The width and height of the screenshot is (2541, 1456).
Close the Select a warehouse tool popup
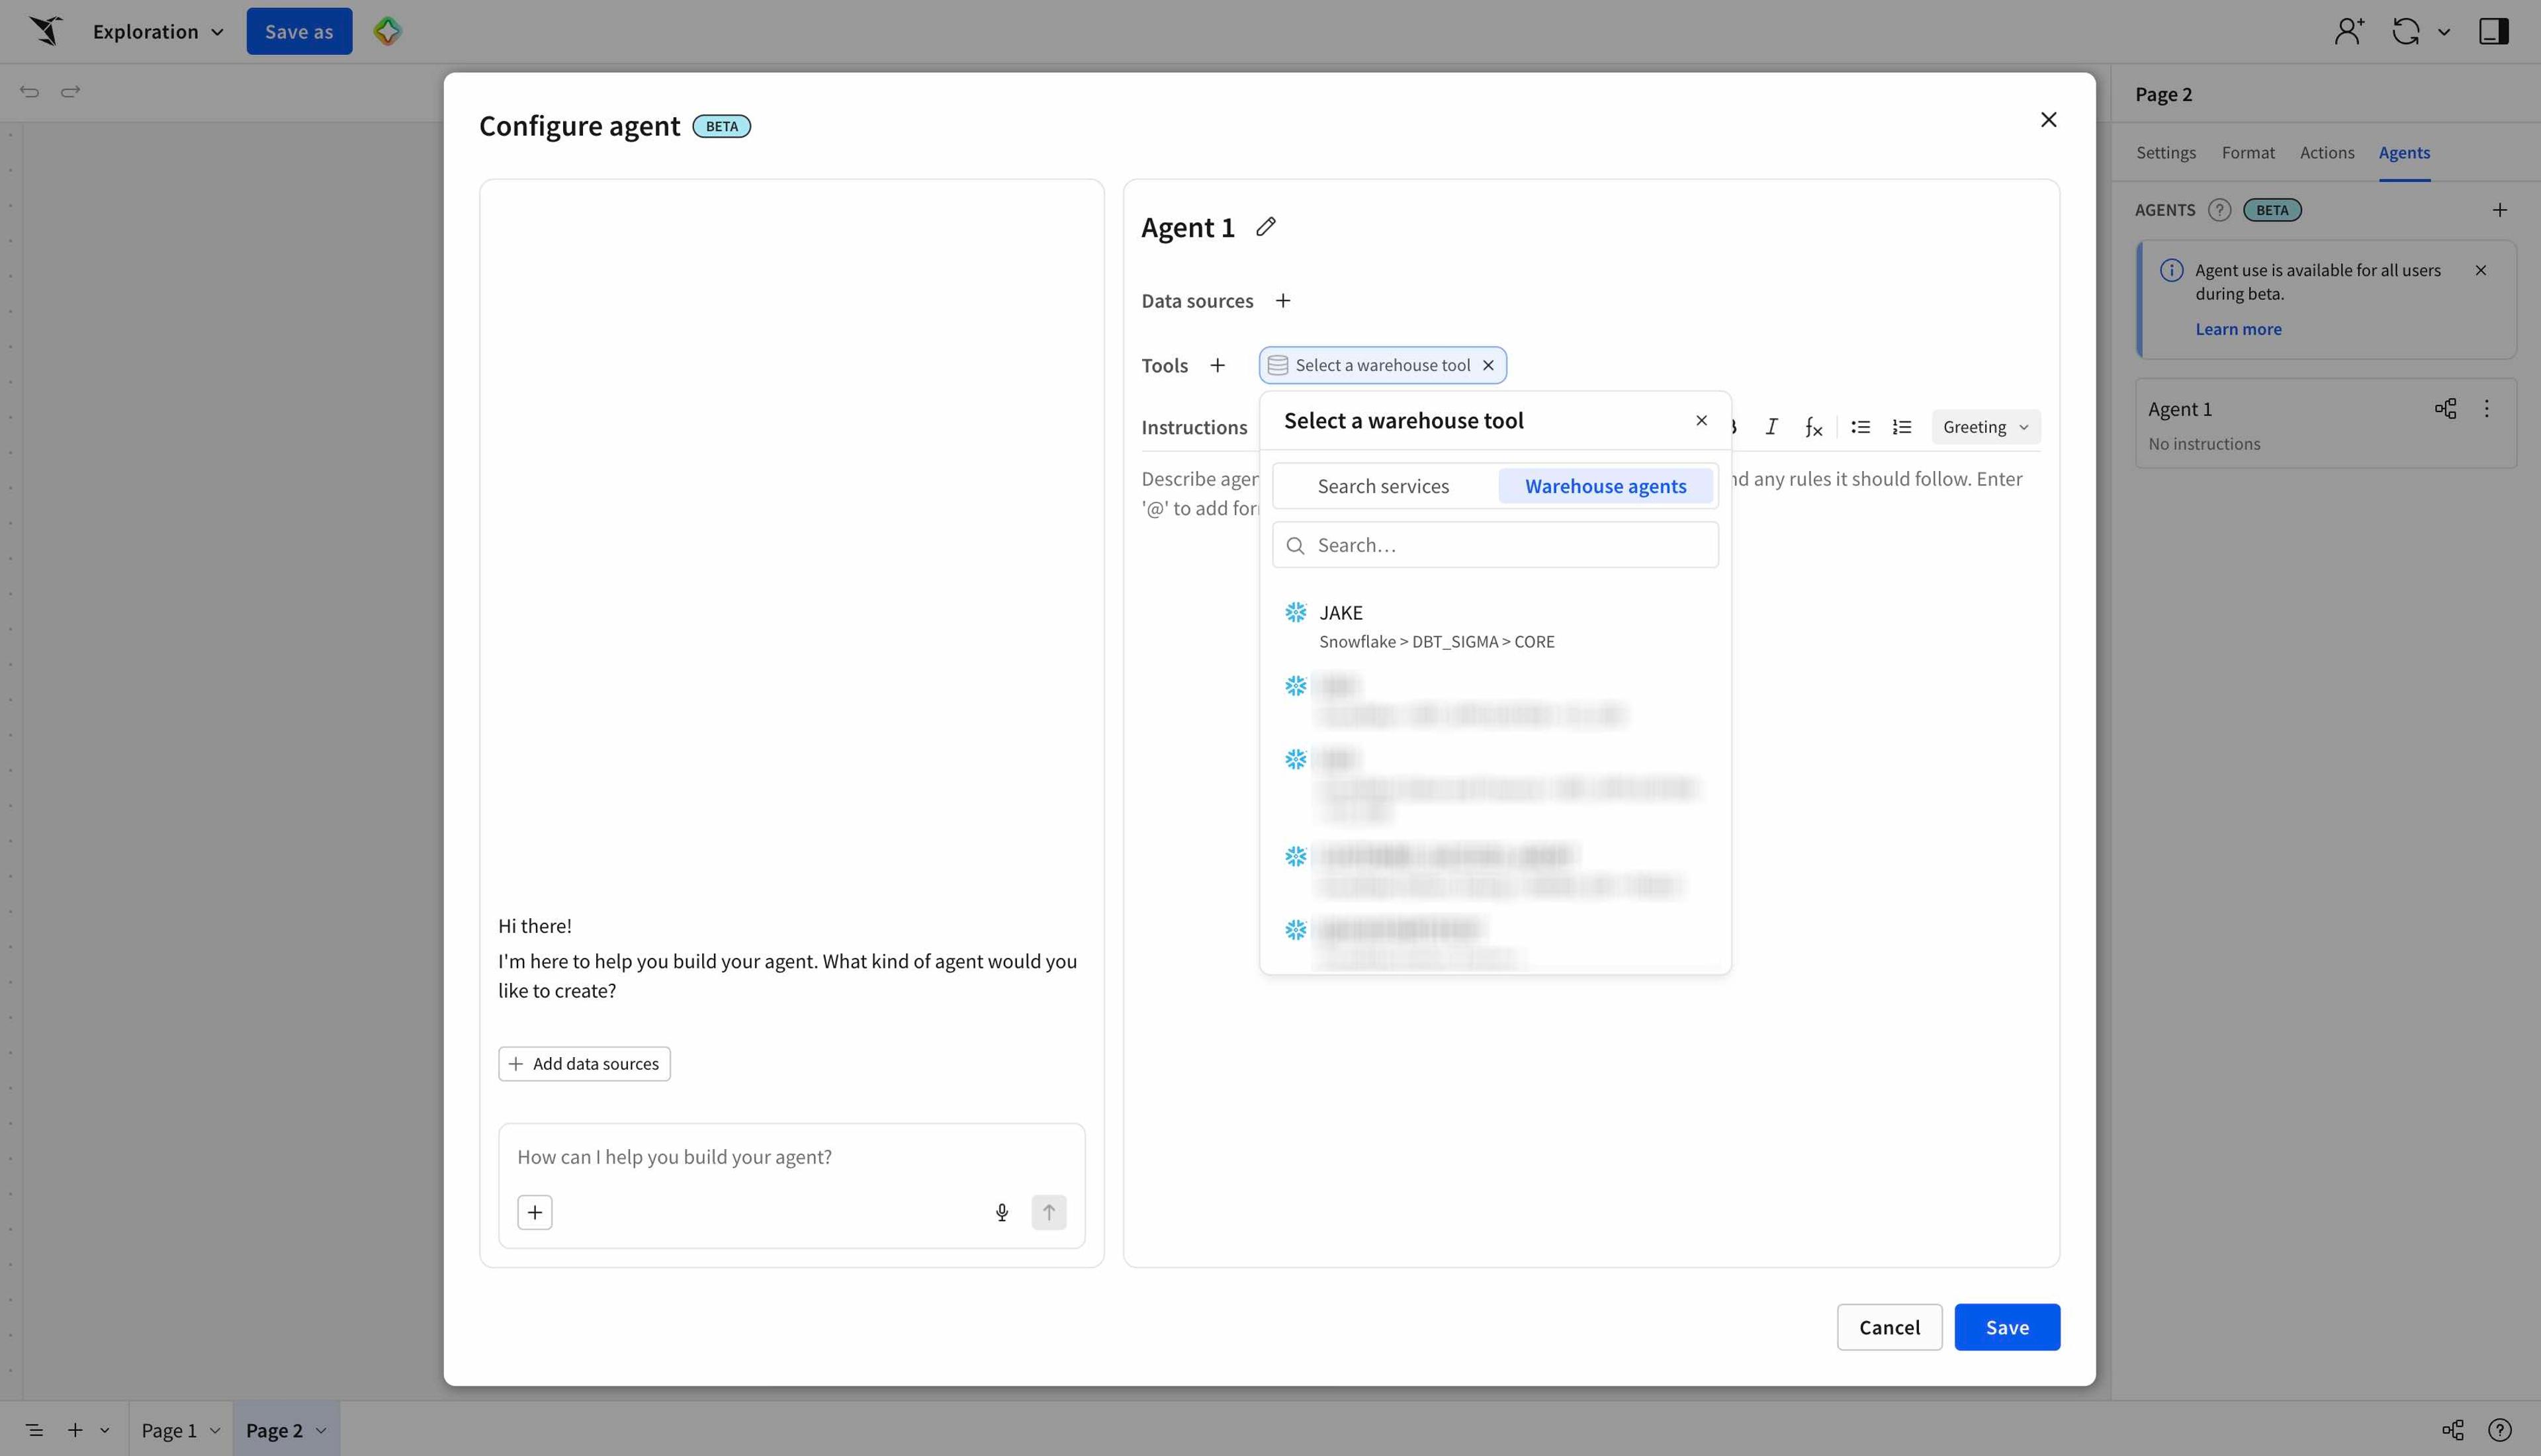1701,421
